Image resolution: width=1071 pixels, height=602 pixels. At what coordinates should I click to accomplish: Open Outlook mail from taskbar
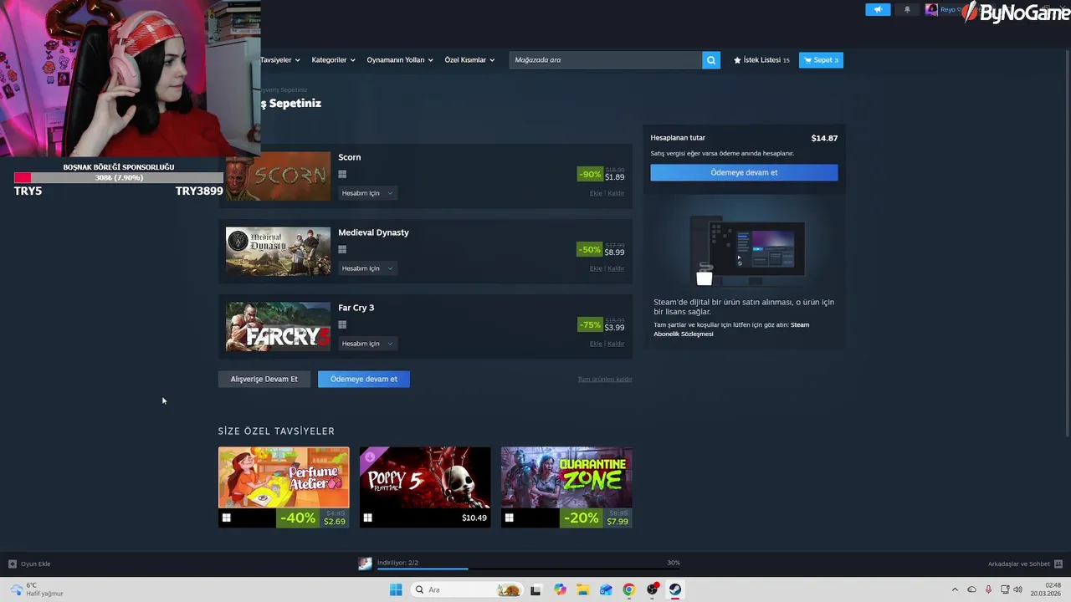[606, 589]
